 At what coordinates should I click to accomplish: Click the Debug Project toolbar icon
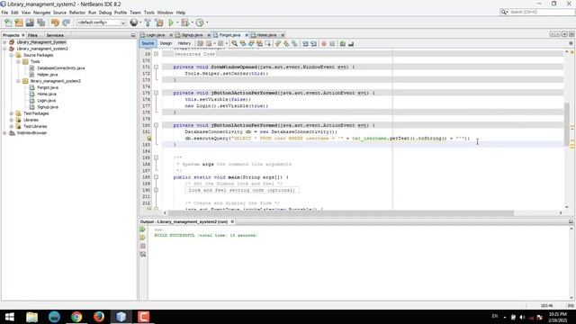(184, 22)
